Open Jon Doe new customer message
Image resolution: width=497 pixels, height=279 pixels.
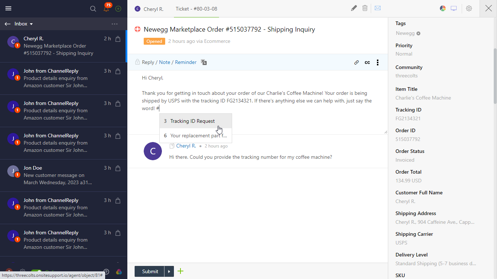(x=63, y=175)
